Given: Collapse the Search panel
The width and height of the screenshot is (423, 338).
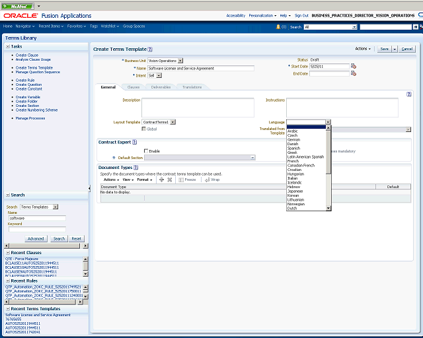Looking at the screenshot, I should [x=8, y=195].
